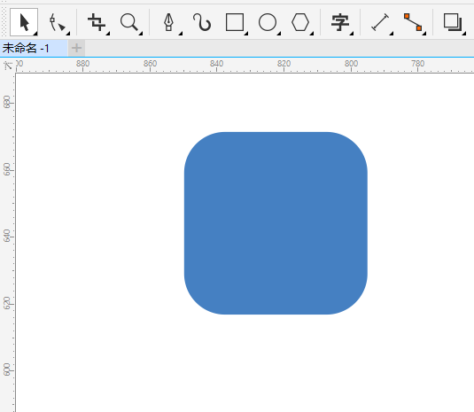Select the Pick arrow tool
Screen dimensions: 474x412
point(24,22)
